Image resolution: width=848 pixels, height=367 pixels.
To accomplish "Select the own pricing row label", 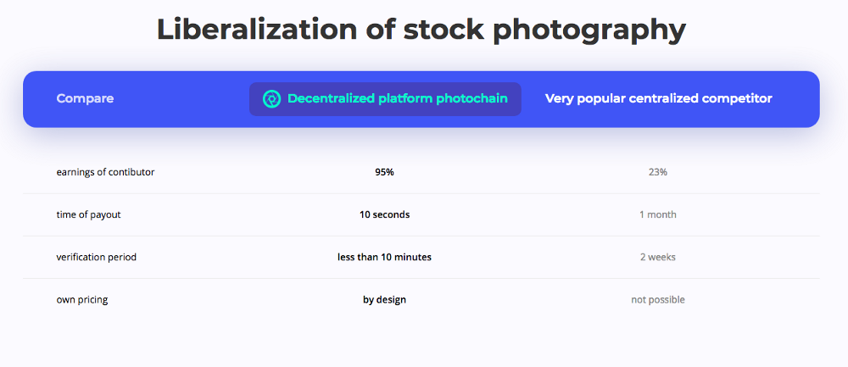I will (82, 299).
